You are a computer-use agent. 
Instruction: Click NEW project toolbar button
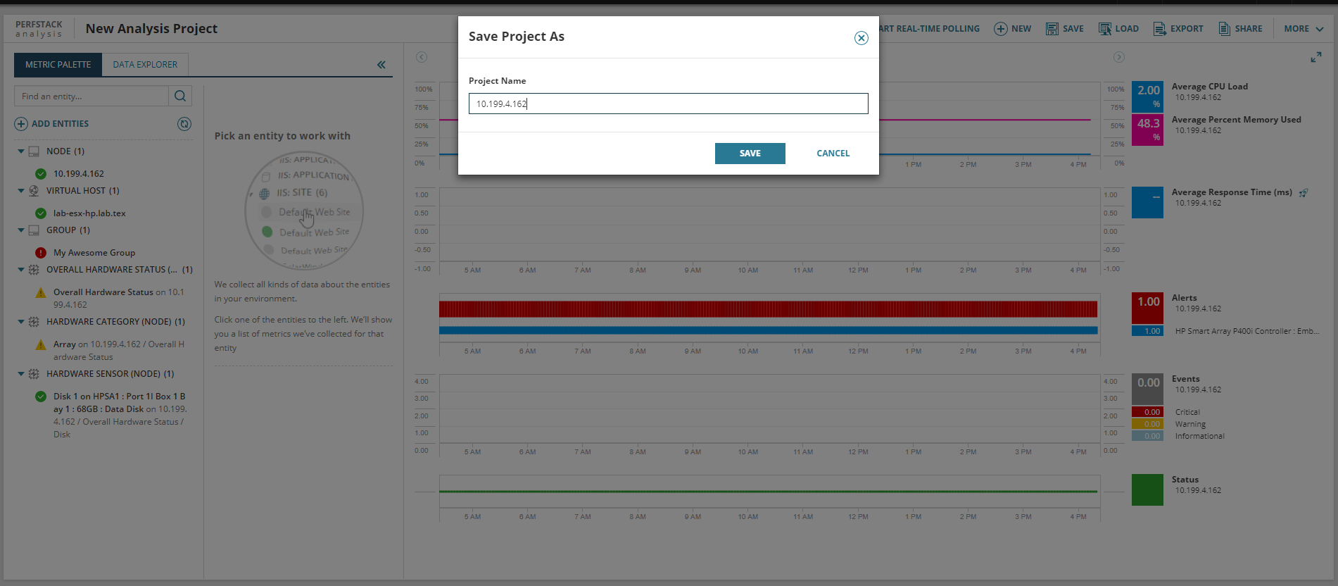tap(1012, 29)
